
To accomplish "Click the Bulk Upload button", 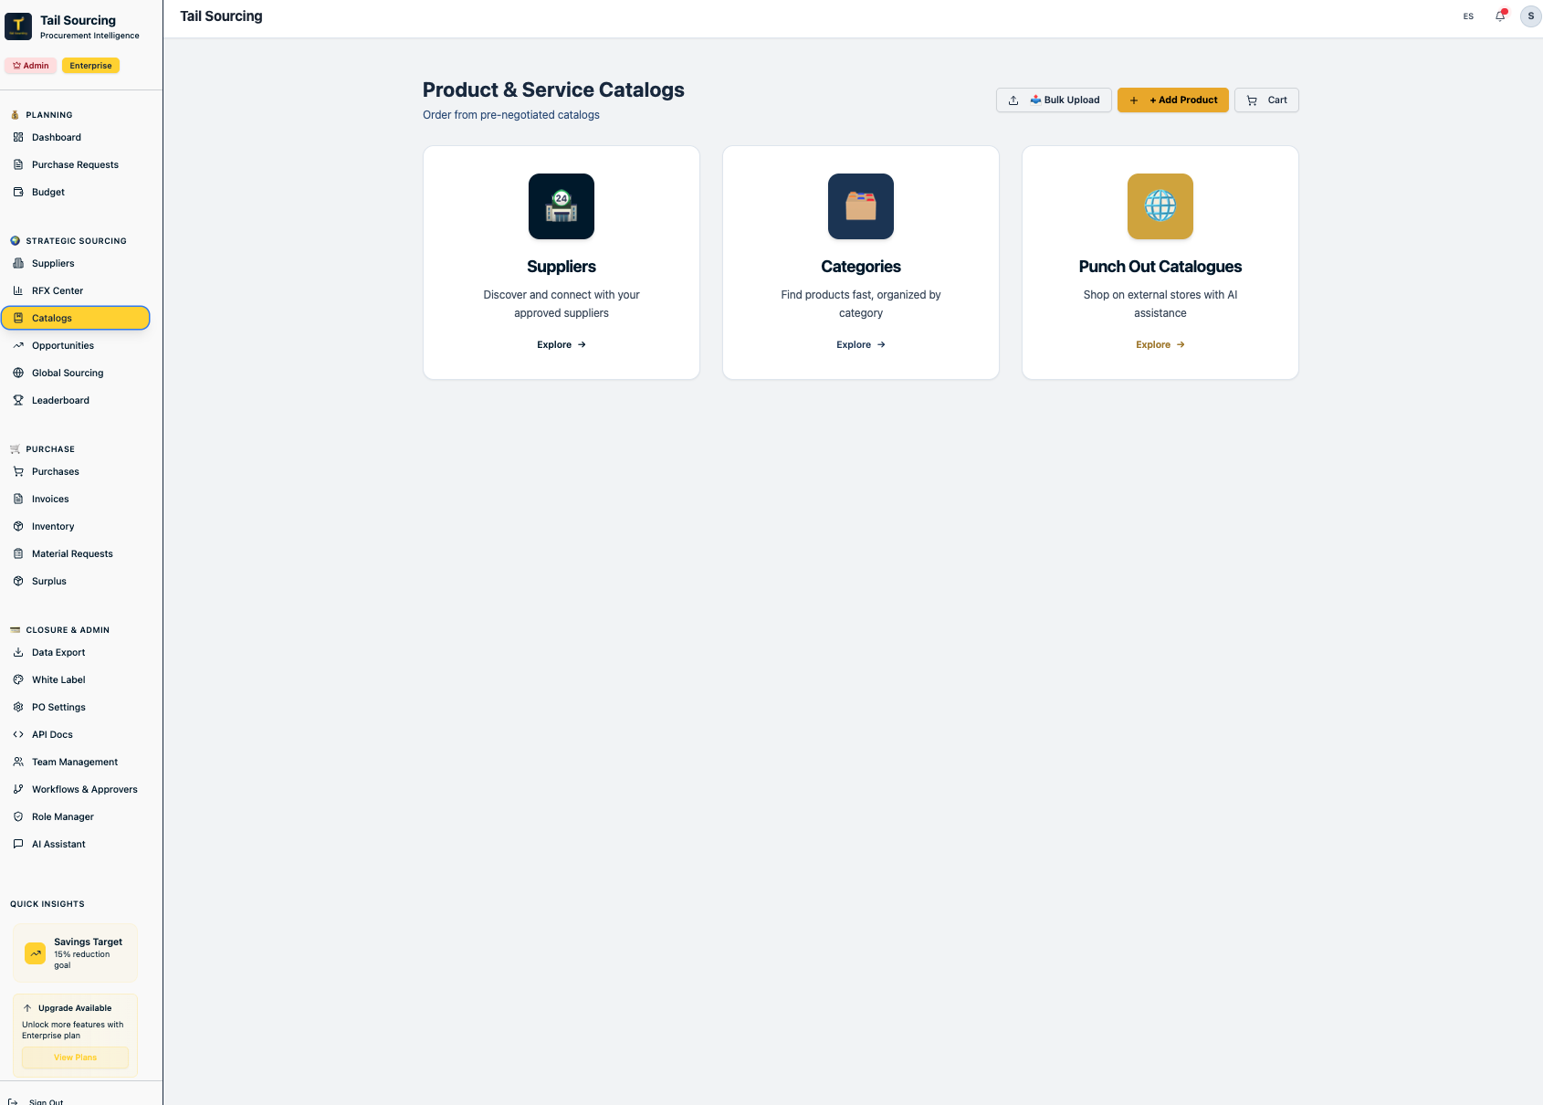I will click(x=1054, y=100).
